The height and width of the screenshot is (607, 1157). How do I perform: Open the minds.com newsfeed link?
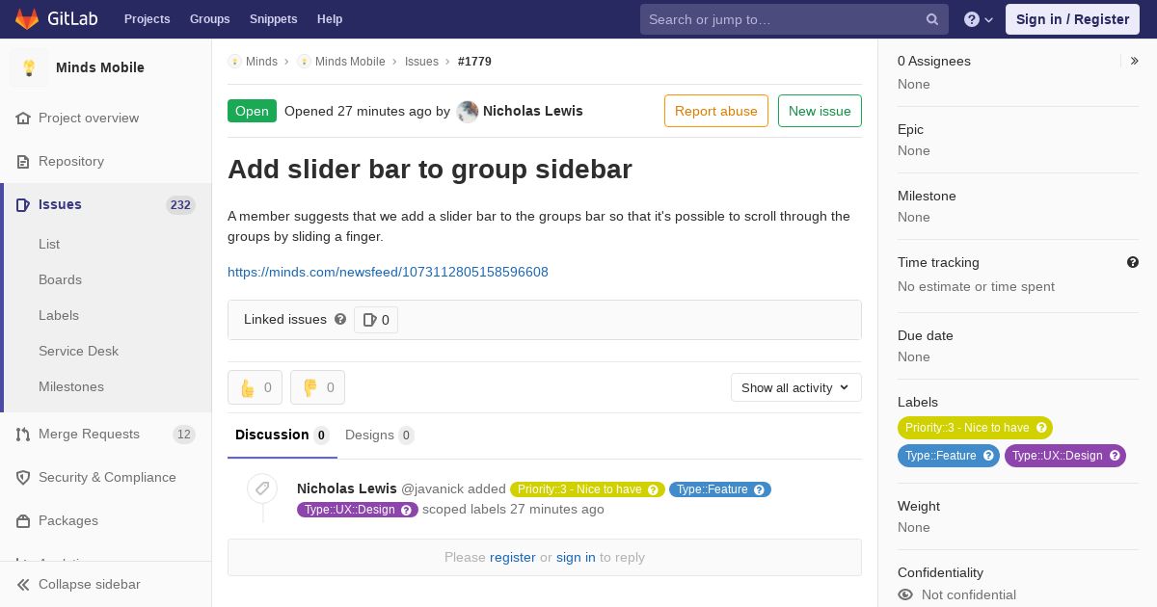(388, 272)
